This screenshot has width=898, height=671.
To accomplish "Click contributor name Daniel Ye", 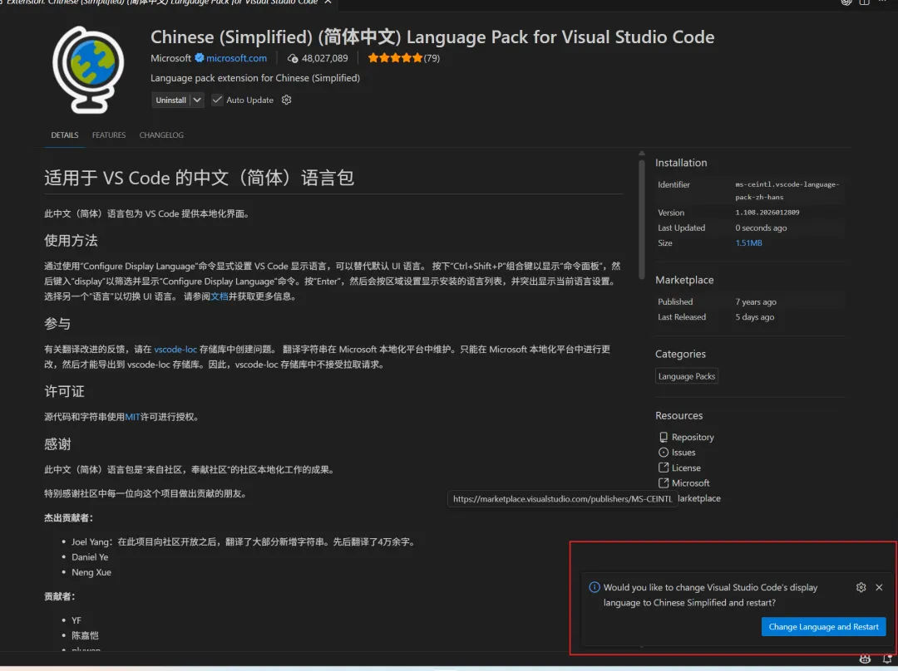I will pos(90,557).
